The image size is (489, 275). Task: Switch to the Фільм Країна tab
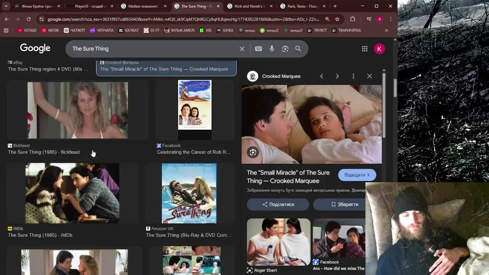coord(37,6)
